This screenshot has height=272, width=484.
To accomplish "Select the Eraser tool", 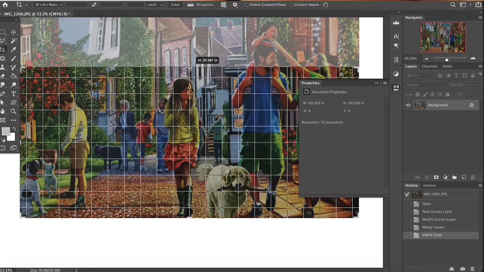I will click(x=3, y=76).
